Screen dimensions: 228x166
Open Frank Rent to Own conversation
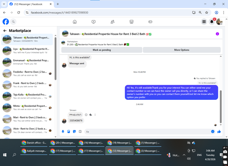[x=27, y=85]
